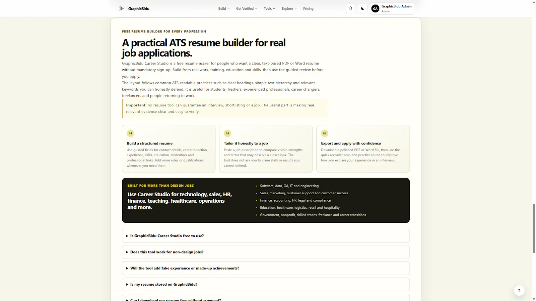Click the 02 step badge

pyautogui.click(x=227, y=133)
